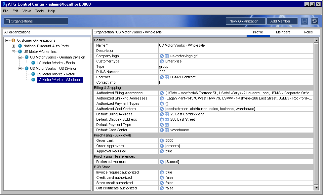
Task: Click the icon beside Order Approvers ernesto
Action: [162, 146]
